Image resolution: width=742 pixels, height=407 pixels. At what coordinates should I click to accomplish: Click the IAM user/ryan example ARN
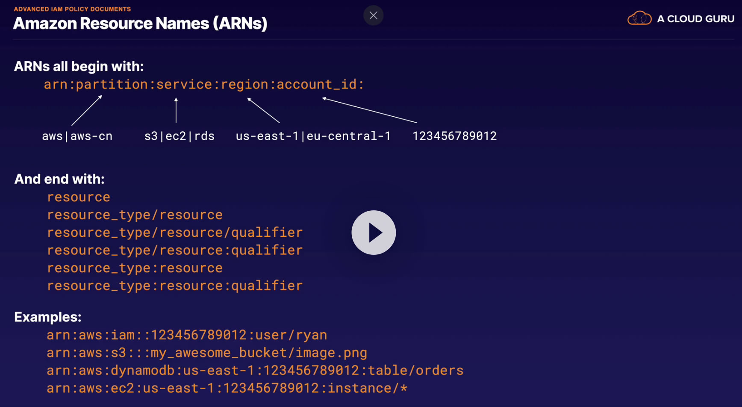coord(187,335)
